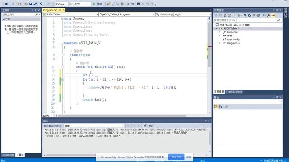
Task: Switch to the Solution Explorer bottom tab
Action: pos(219,92)
